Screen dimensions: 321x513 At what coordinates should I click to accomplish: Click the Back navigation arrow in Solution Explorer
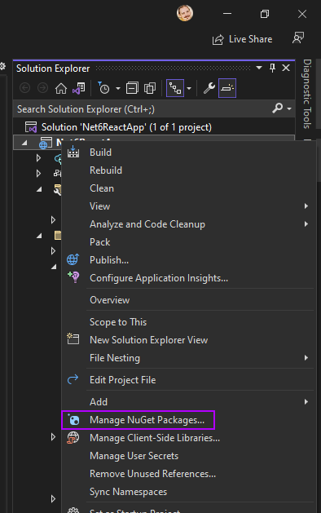pos(24,88)
